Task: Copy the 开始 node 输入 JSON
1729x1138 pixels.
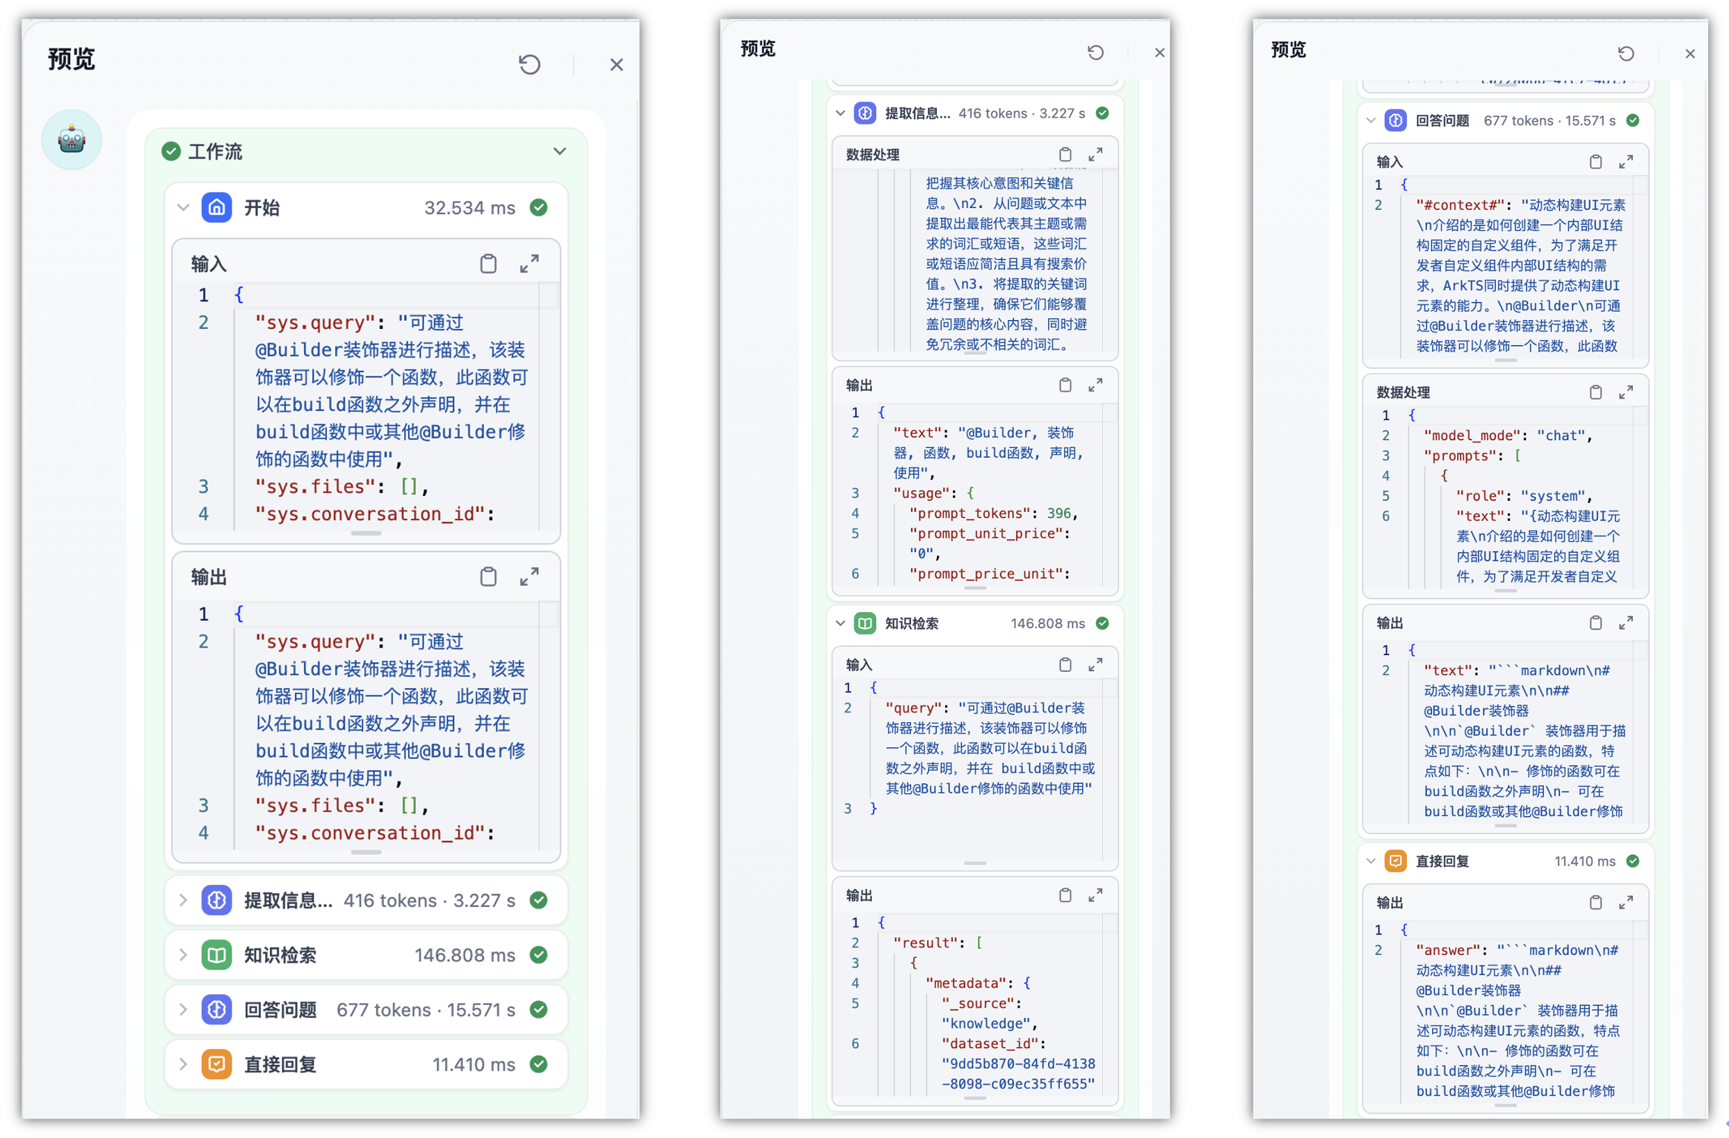Action: (x=489, y=264)
